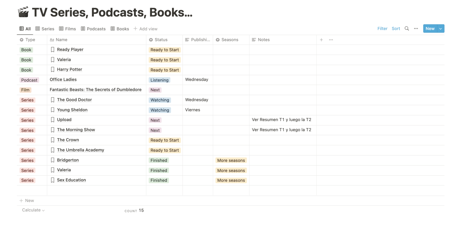Click the empty Notes cell for Bridgerton
Screen dimensions: 460x230
(283, 160)
